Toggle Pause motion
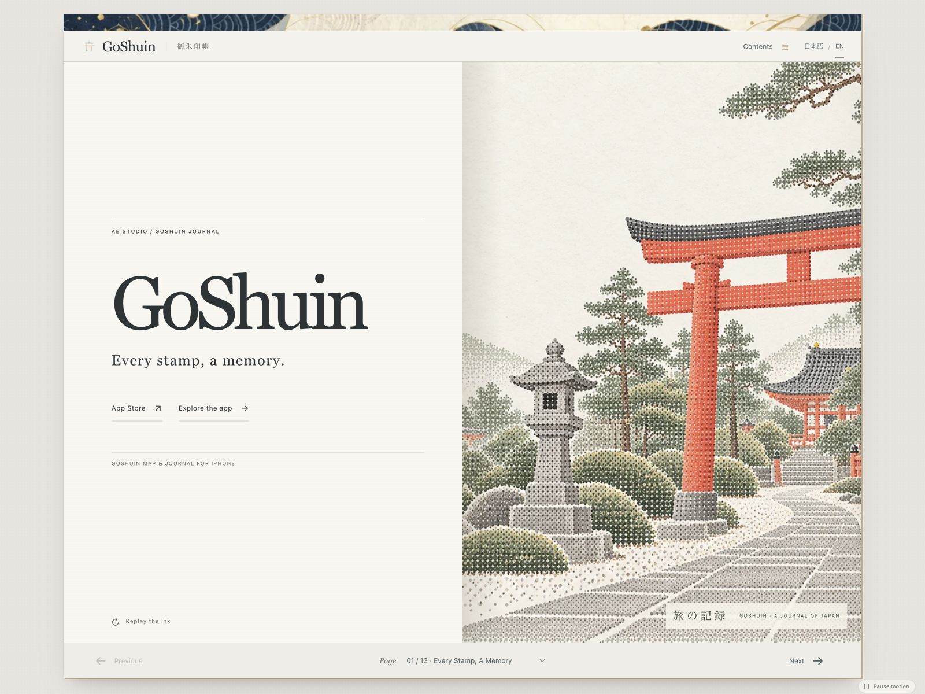 point(886,686)
